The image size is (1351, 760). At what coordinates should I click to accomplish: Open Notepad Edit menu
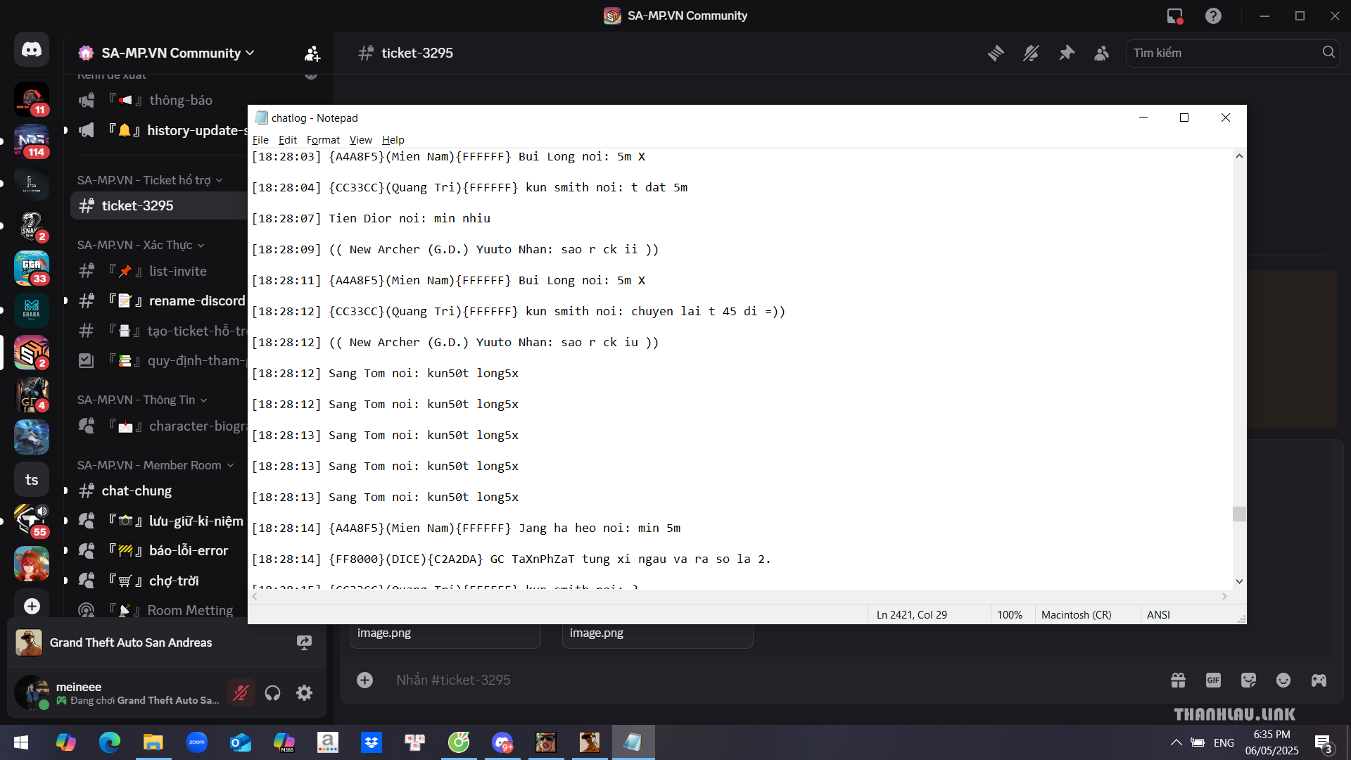click(x=288, y=140)
